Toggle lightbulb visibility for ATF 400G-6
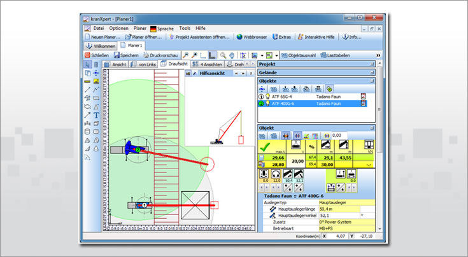The height and width of the screenshot is (257, 468). pos(267,103)
